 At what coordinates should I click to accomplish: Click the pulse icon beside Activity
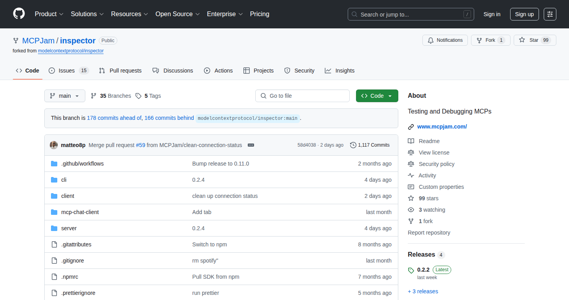point(411,175)
